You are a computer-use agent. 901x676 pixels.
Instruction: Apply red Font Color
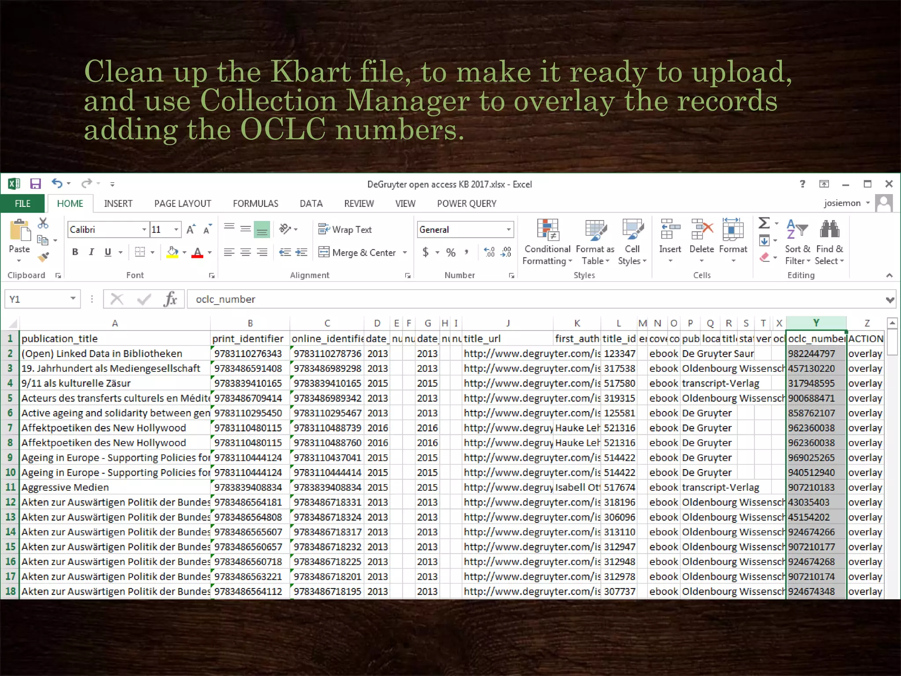click(198, 252)
